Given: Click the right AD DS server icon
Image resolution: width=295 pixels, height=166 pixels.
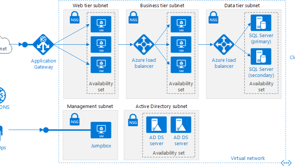Looking at the screenshot, I should [x=181, y=125].
